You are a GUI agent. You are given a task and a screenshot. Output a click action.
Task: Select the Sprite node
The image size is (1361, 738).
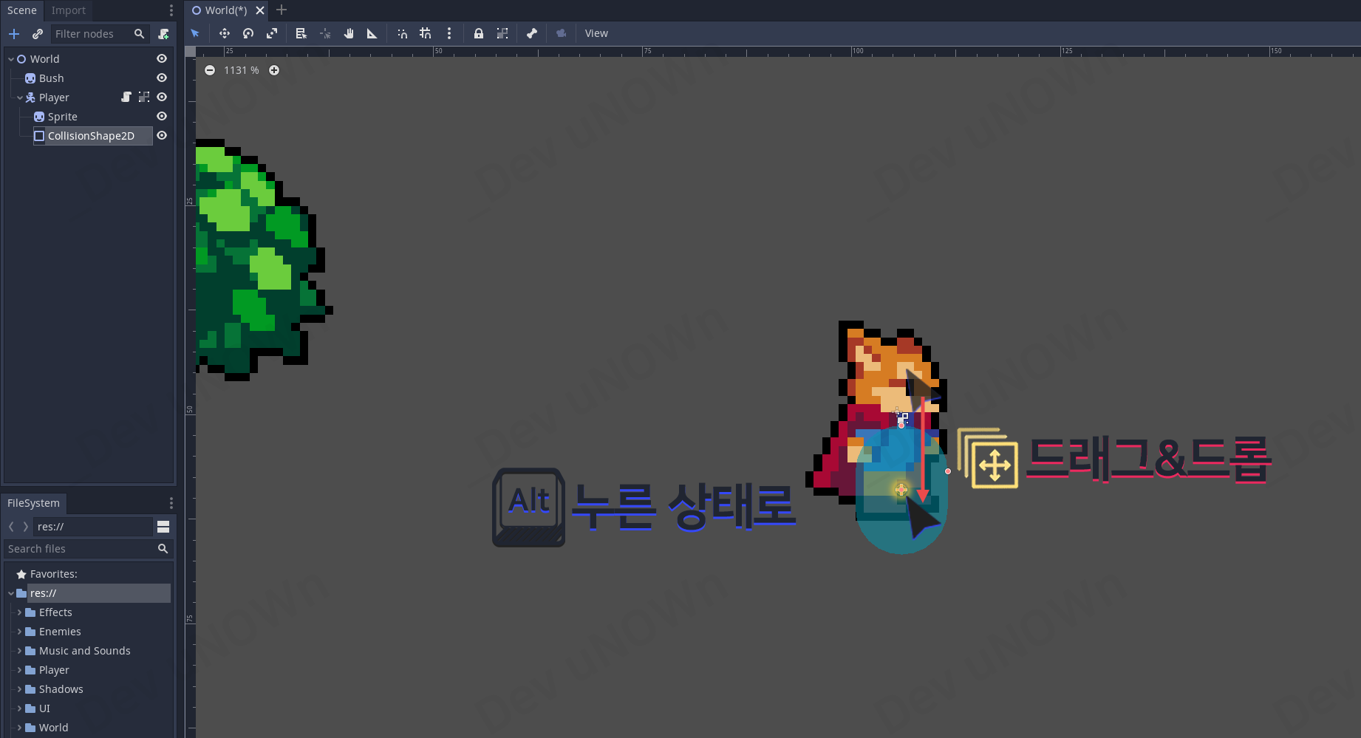[x=62, y=117]
